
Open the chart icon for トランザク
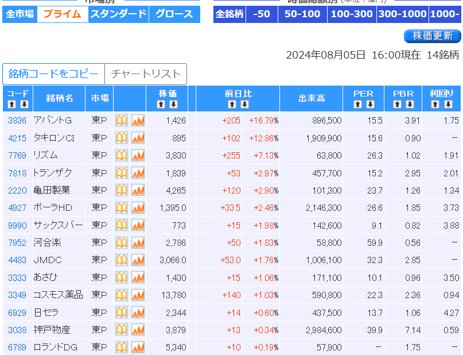pyautogui.click(x=138, y=173)
